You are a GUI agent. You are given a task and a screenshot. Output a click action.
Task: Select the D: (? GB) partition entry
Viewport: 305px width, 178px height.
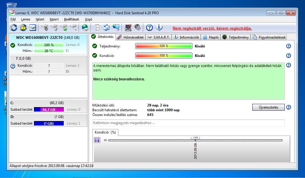(x=49, y=120)
